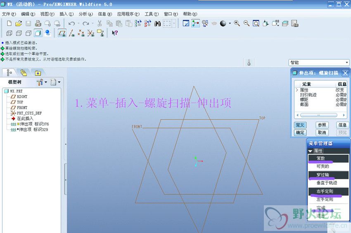351x233 pixels.
Task: Open the 工具(T) menu
Action: (x=152, y=14)
